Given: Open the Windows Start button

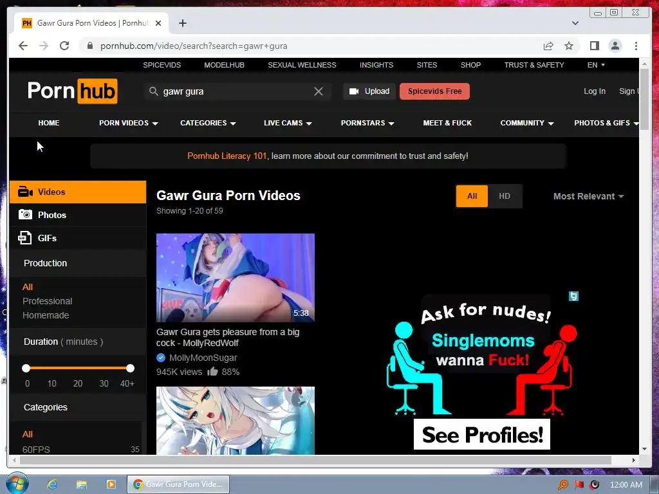Looking at the screenshot, I should click(x=17, y=483).
